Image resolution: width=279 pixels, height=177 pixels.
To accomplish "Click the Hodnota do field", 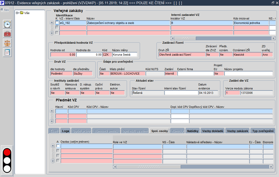I will 89,55.
